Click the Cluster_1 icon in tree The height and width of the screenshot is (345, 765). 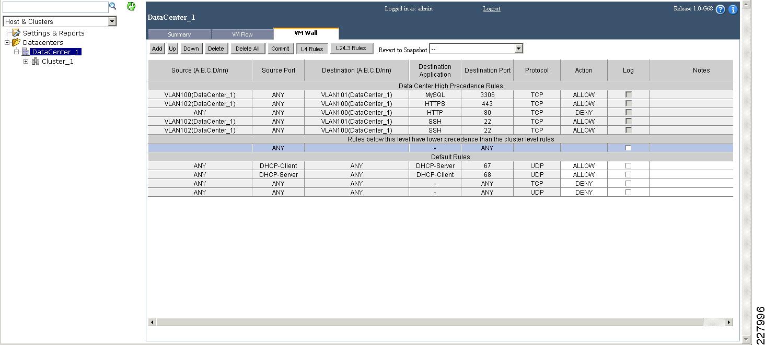coord(36,61)
